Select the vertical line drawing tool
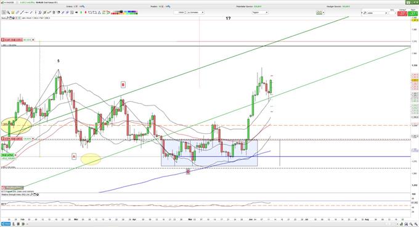 tap(36, 12)
